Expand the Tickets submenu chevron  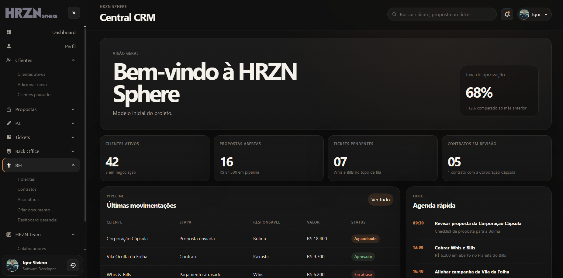73,137
